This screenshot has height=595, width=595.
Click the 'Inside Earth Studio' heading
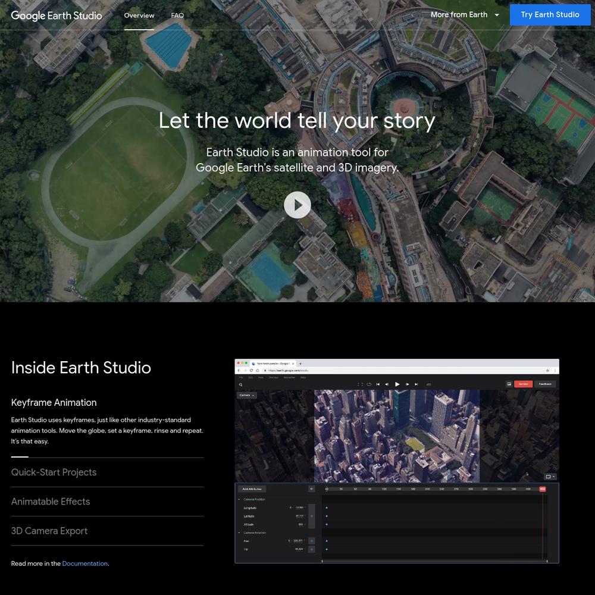(81, 367)
